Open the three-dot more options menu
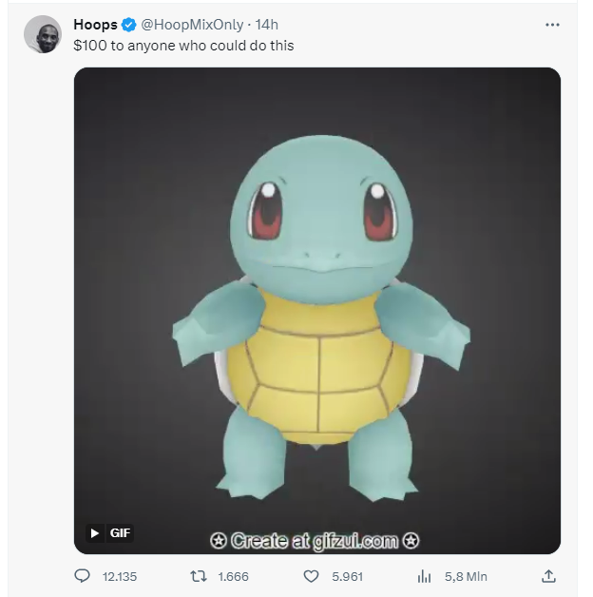The image size is (593, 597). point(552,25)
